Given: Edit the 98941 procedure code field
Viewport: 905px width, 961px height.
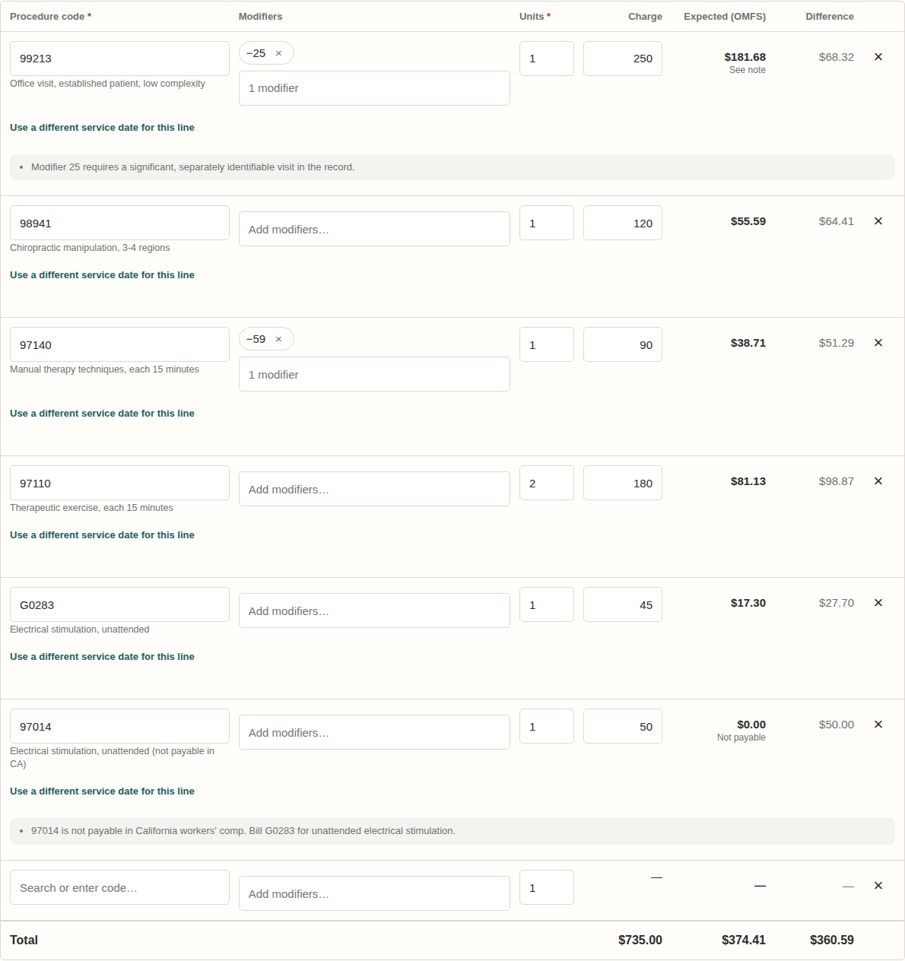Looking at the screenshot, I should point(119,223).
